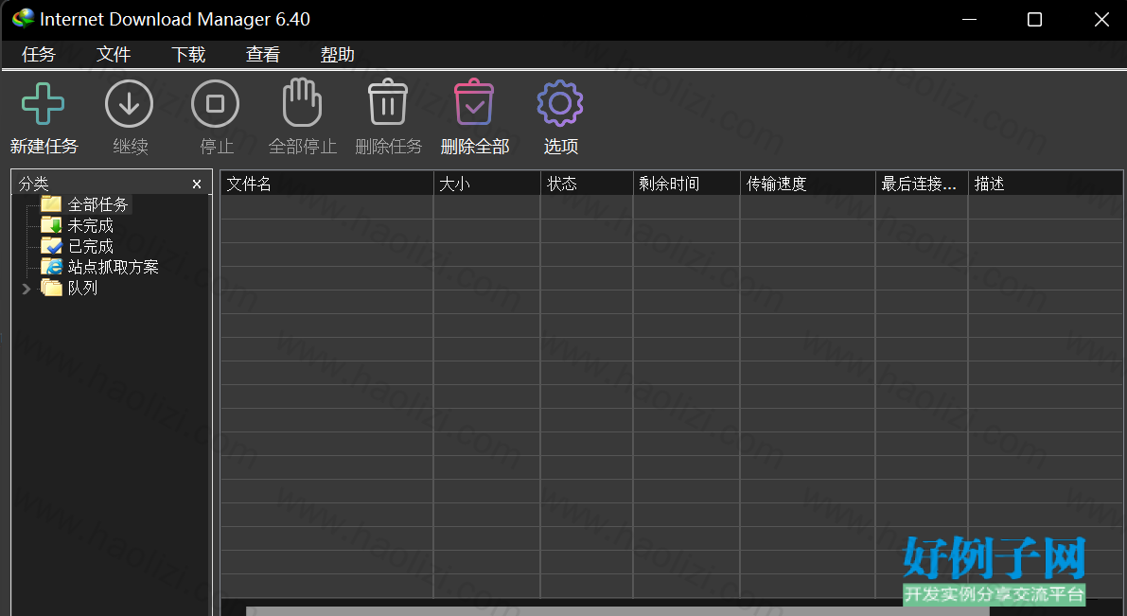Sort by 文件名 column header
Image resolution: width=1127 pixels, height=616 pixels.
pos(326,184)
